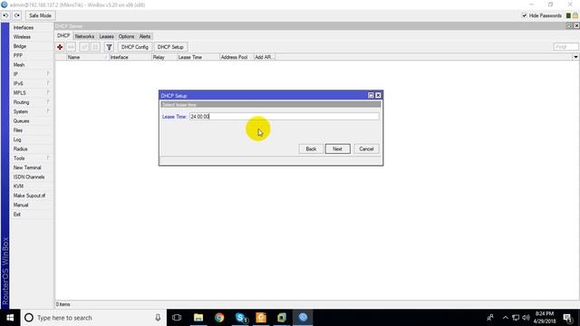
Task: Open File Explorer from taskbar
Action: pyautogui.click(x=198, y=318)
